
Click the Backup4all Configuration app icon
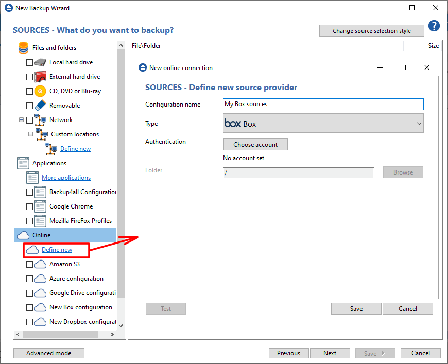[40, 192]
